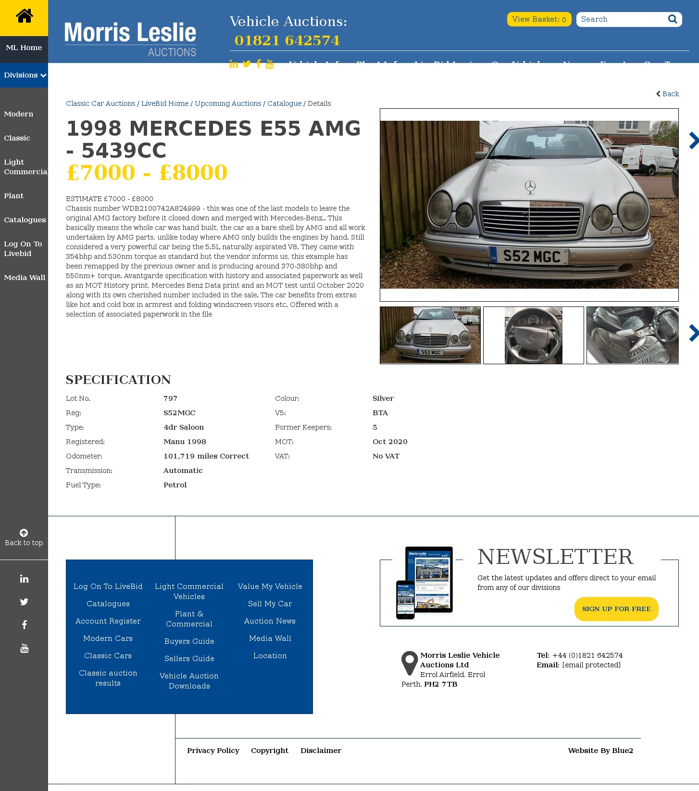Open LiveBid Home breadcrumb
The width and height of the screenshot is (699, 791).
coord(165,103)
